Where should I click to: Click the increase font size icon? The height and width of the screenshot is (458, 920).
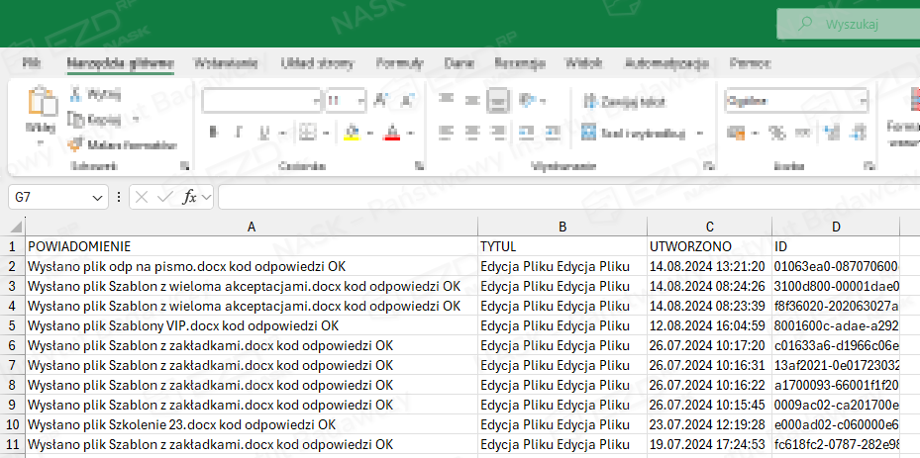click(380, 100)
